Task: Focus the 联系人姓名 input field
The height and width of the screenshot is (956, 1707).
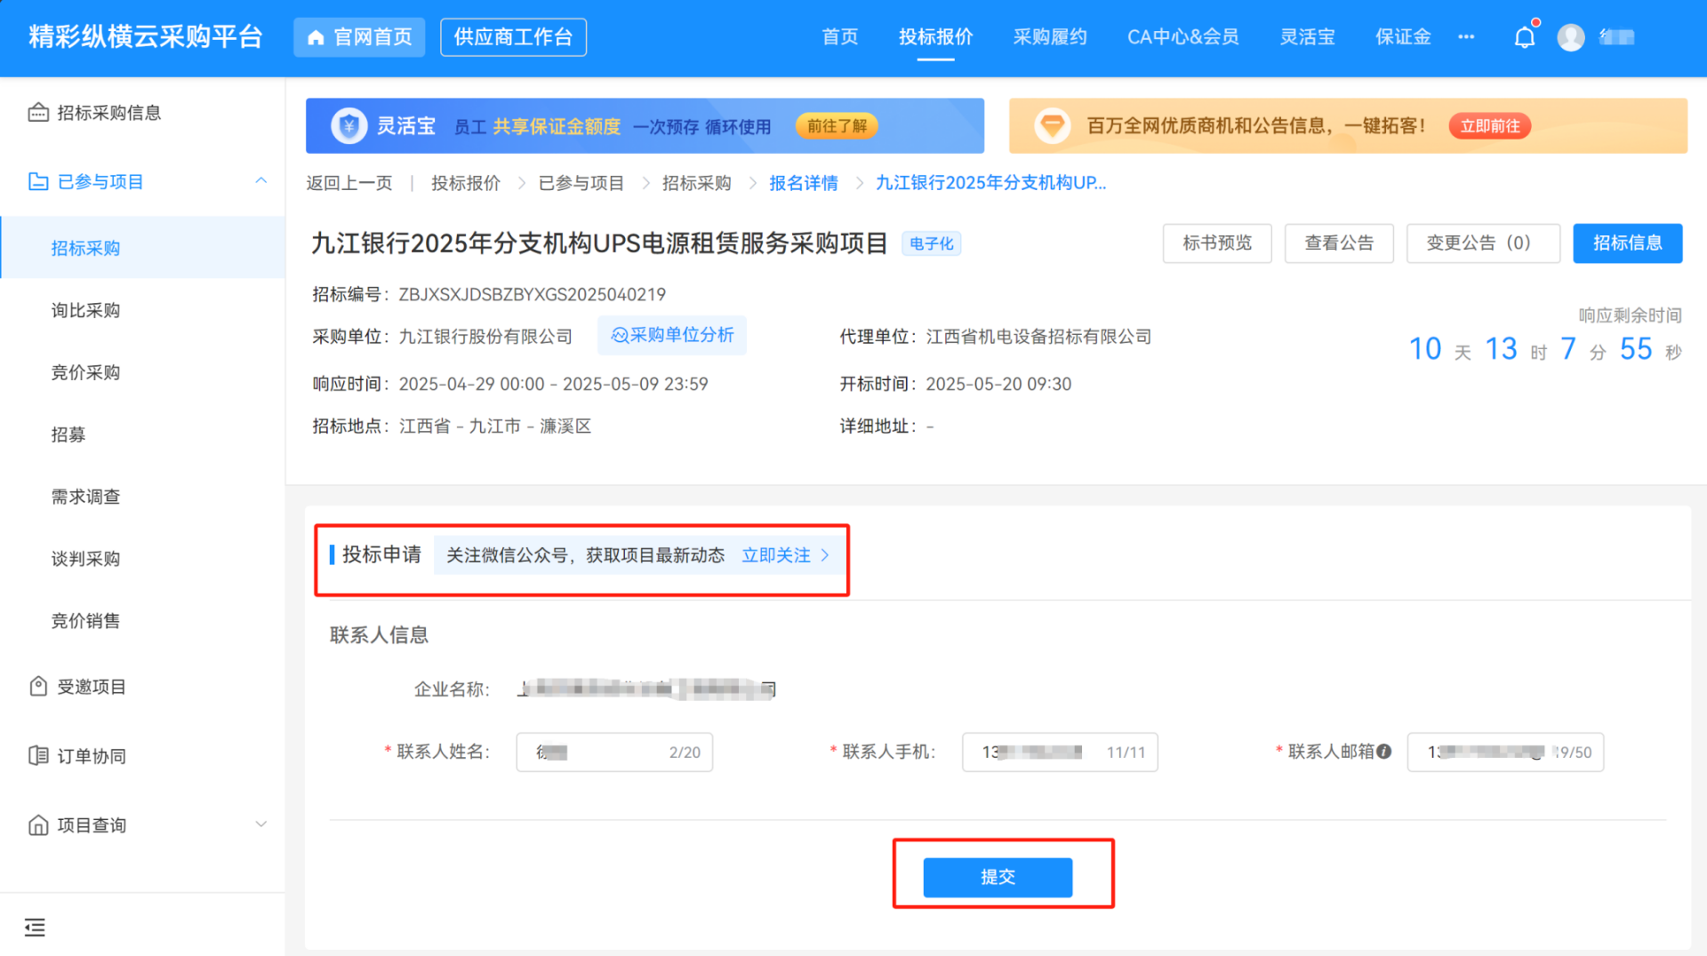Action: click(614, 753)
